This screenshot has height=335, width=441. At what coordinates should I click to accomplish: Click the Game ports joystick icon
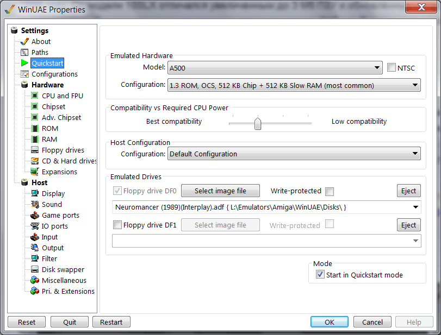pos(35,216)
